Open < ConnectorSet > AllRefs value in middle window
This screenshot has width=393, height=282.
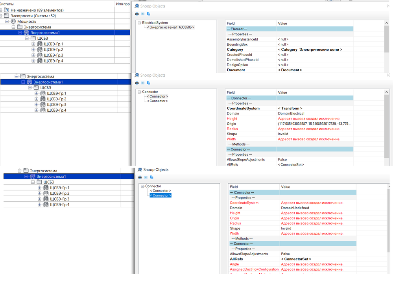click(x=291, y=165)
